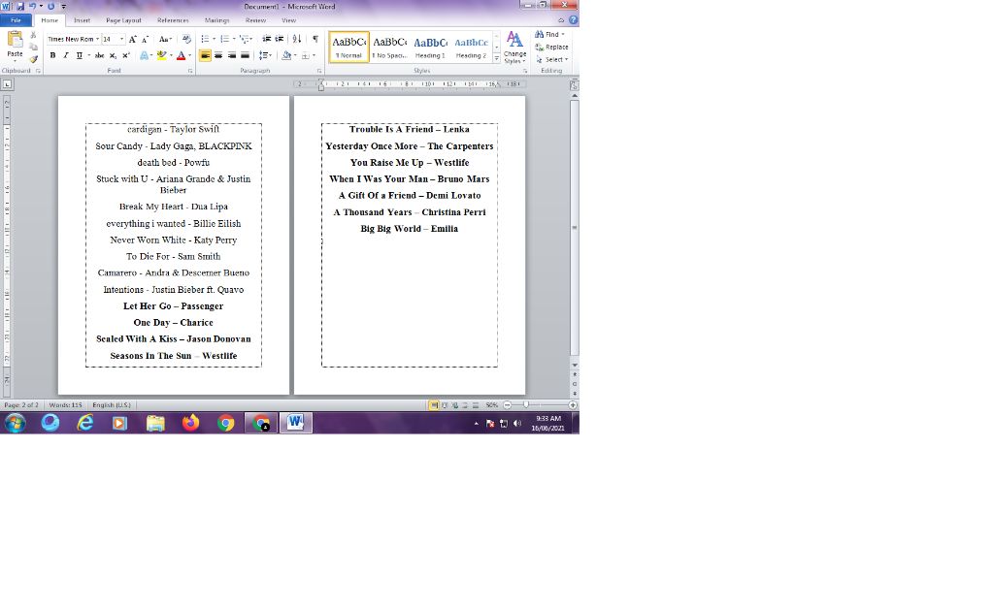Switch to the Page Layout tab

(123, 20)
